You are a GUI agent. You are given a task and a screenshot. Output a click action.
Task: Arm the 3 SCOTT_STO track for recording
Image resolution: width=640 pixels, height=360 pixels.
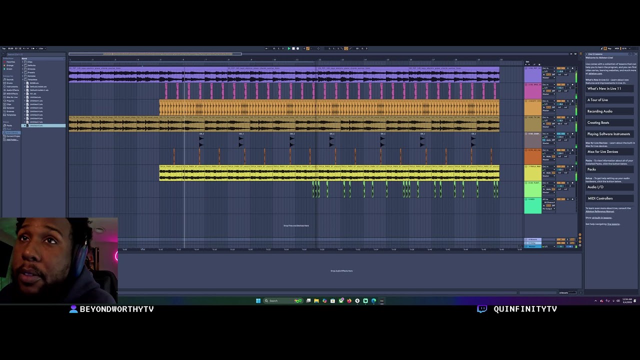point(572,101)
